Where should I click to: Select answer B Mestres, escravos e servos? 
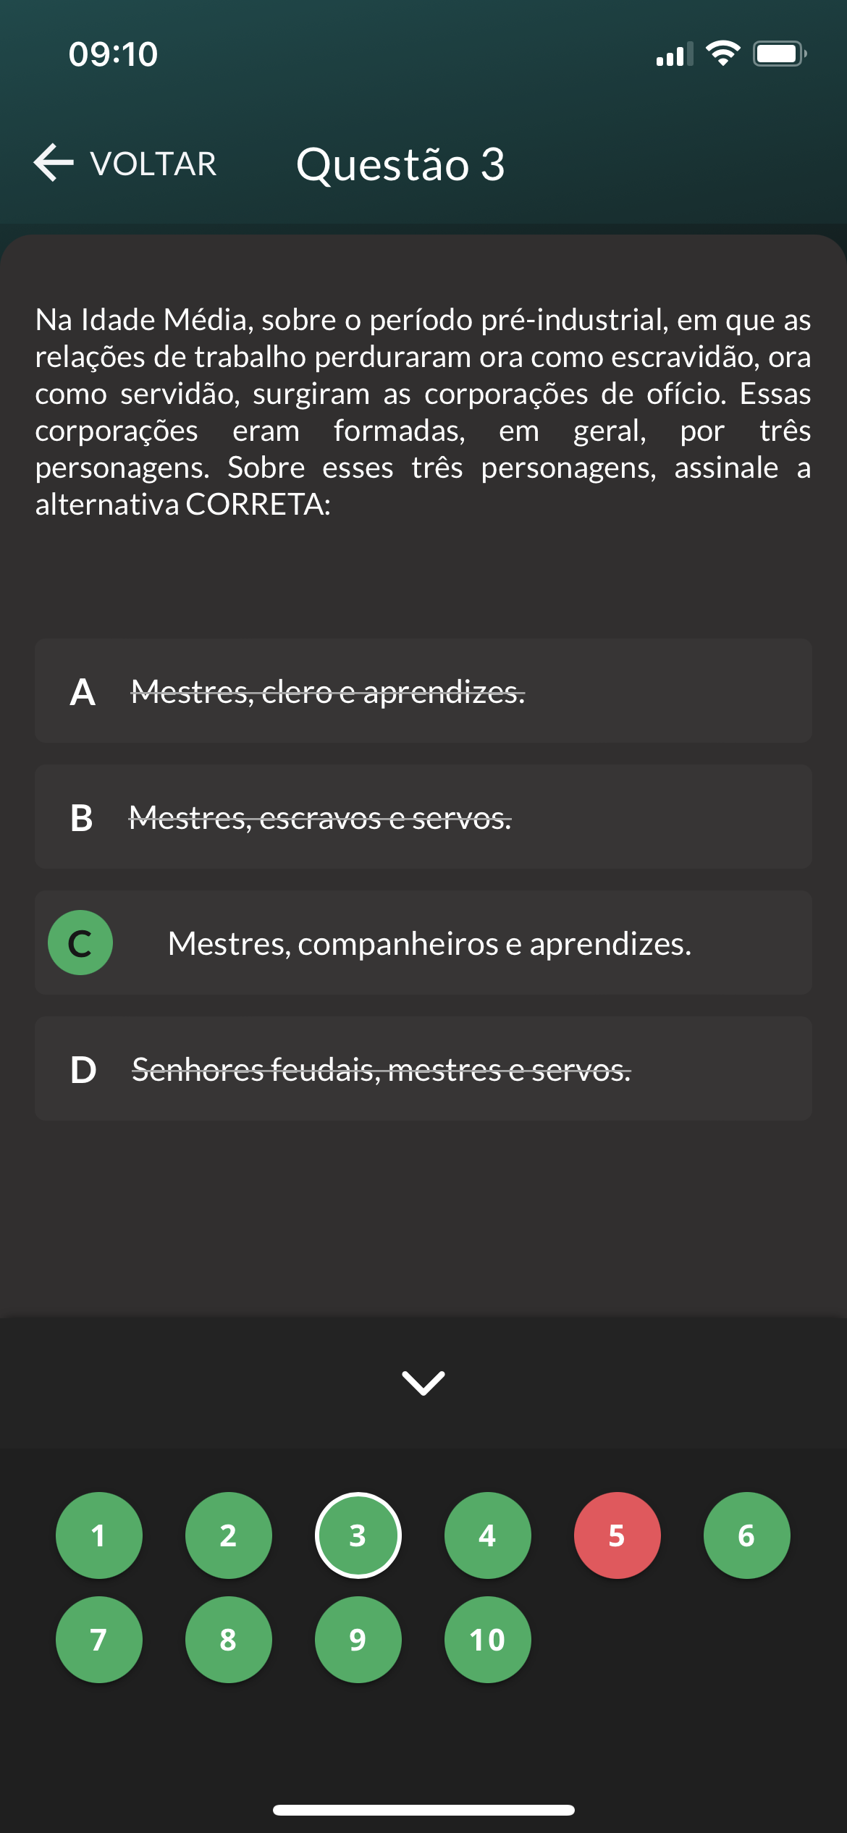coord(320,818)
